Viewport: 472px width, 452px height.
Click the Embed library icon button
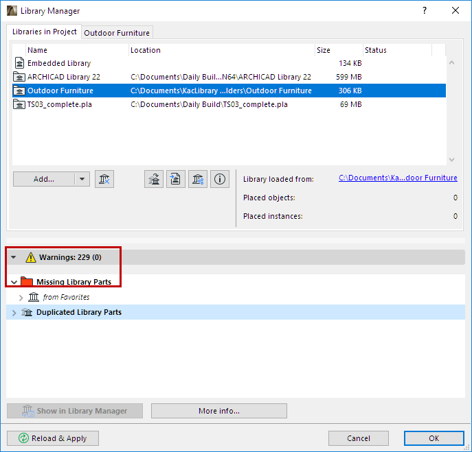(x=176, y=179)
